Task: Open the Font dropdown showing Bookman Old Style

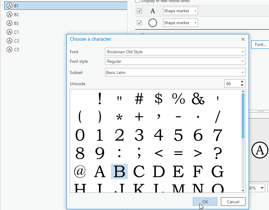Action: (175, 52)
